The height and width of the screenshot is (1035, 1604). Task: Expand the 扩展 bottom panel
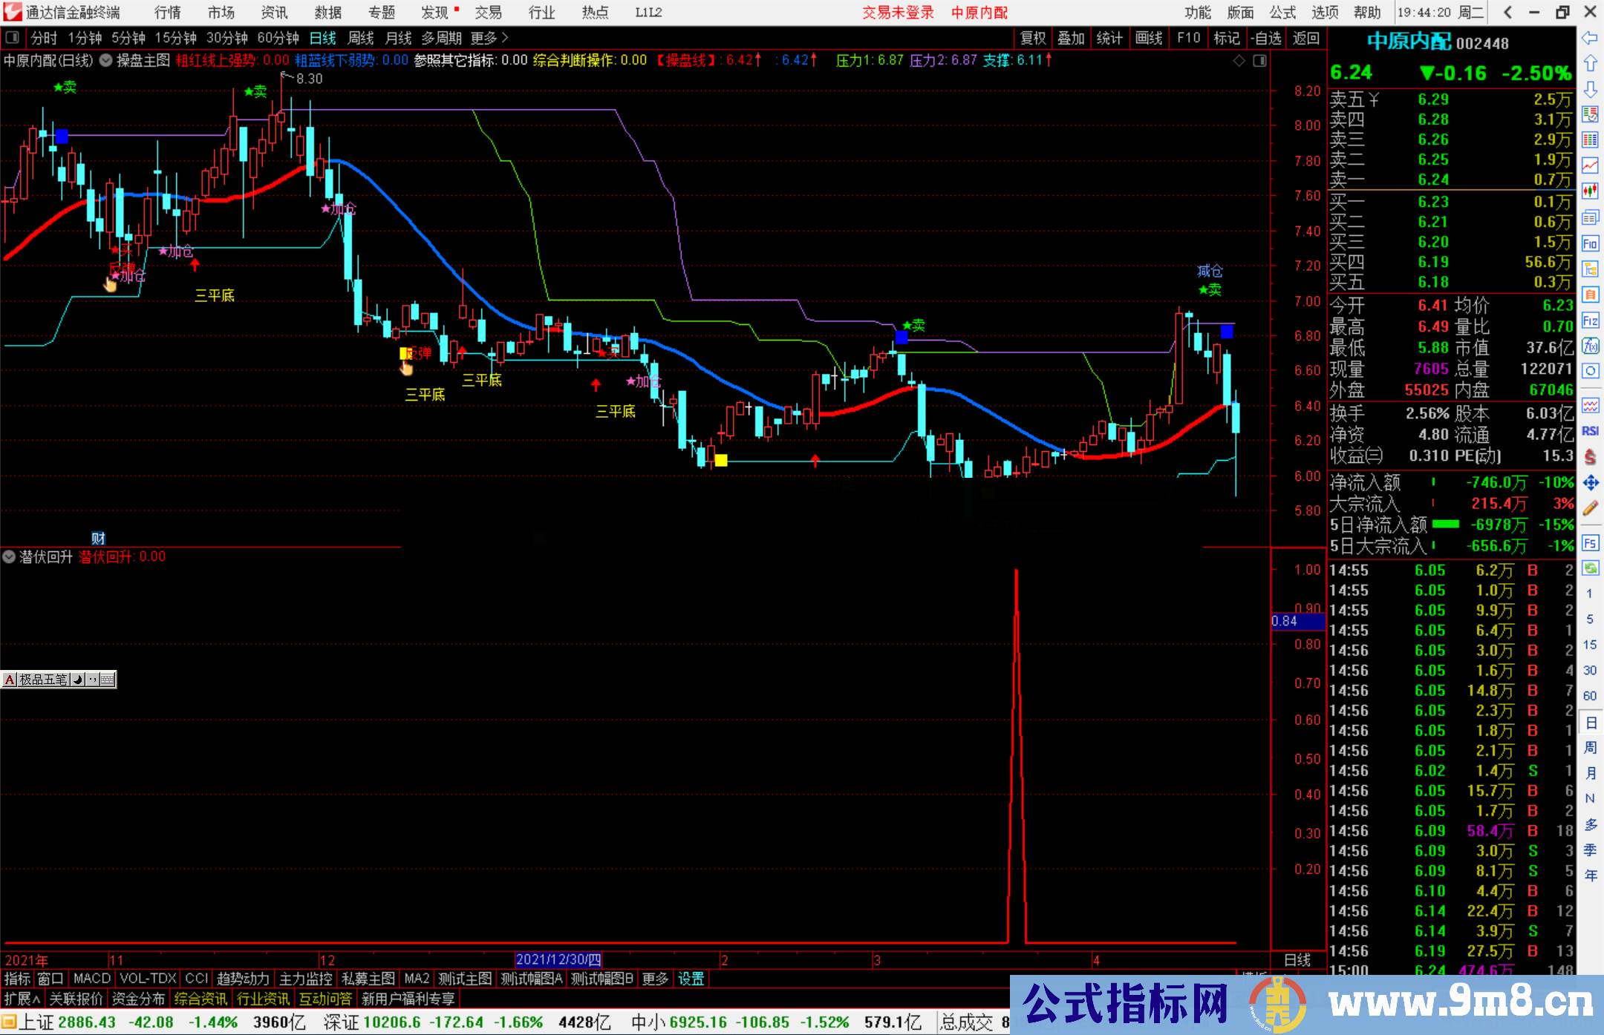(22, 999)
